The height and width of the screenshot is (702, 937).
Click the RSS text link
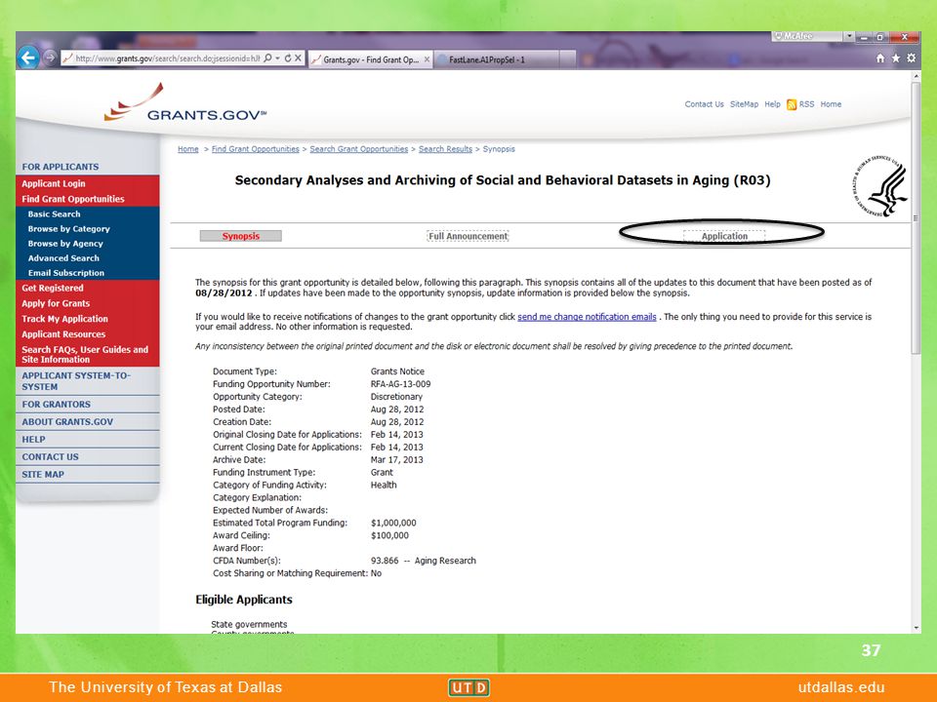point(807,104)
